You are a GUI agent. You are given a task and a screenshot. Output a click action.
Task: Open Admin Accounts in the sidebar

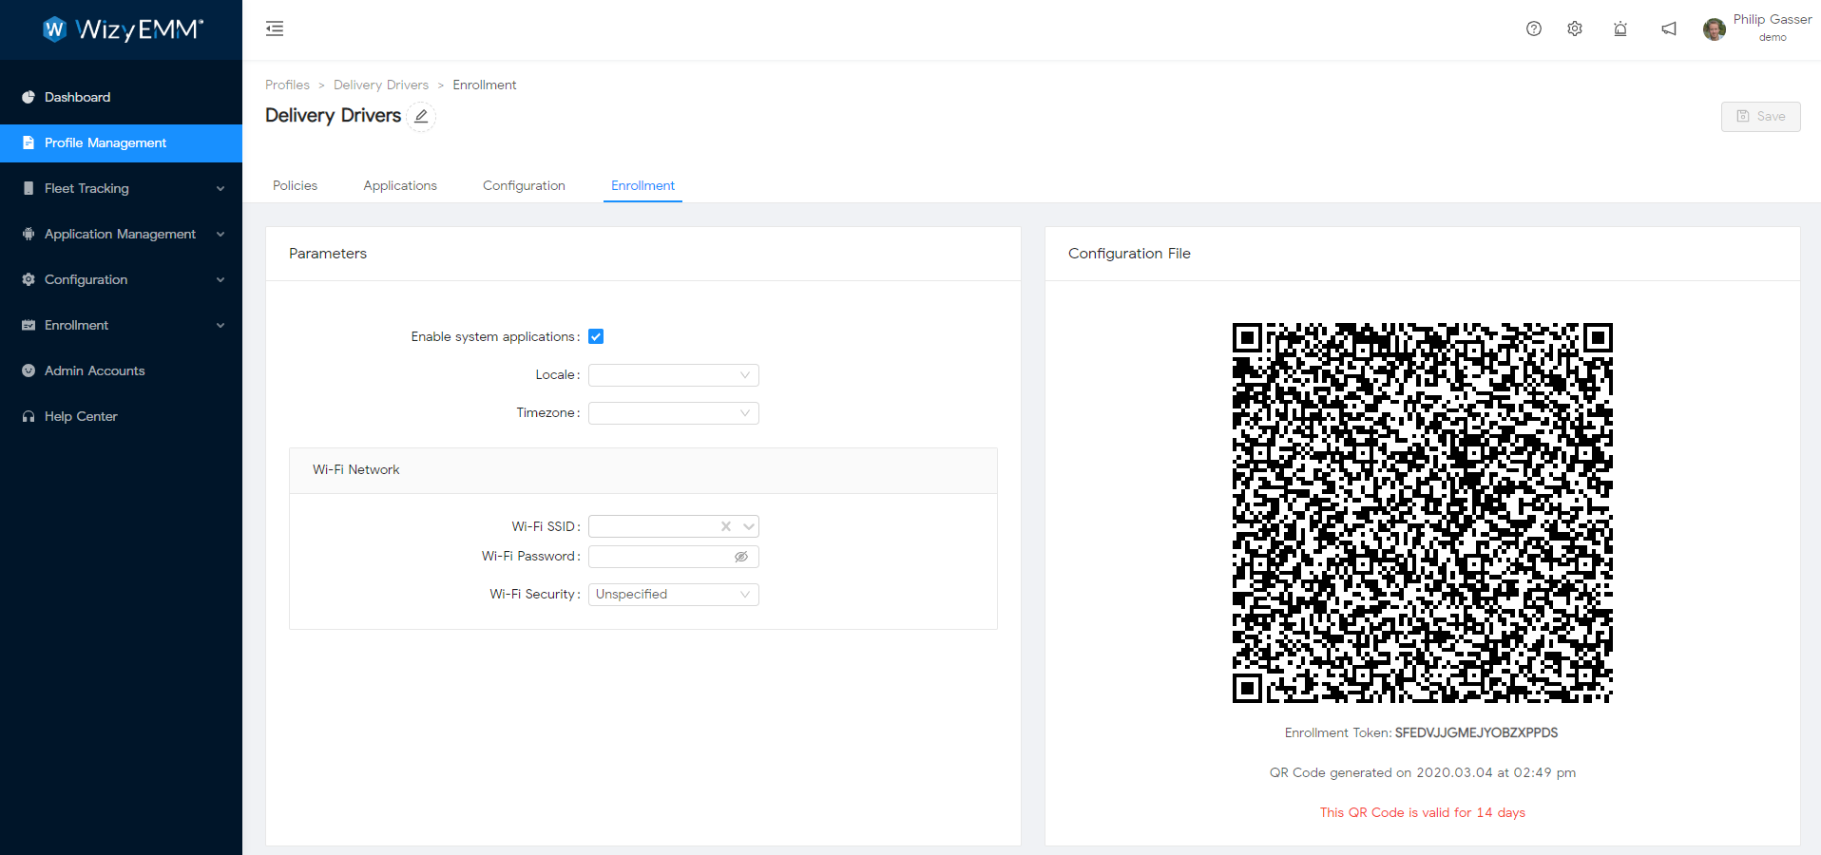point(121,370)
